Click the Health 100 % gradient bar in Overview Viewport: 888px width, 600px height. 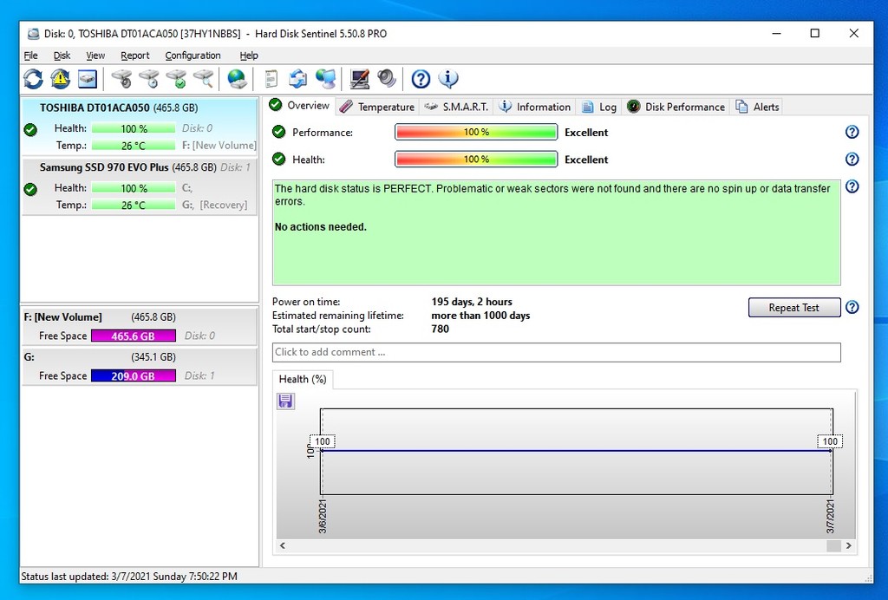(x=476, y=159)
